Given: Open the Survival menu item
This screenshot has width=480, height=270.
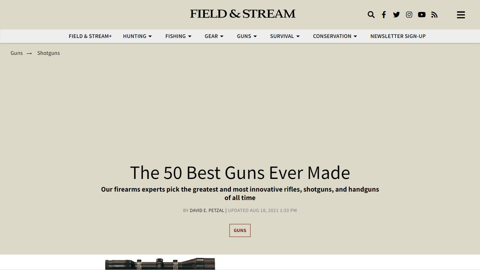Looking at the screenshot, I should [282, 36].
